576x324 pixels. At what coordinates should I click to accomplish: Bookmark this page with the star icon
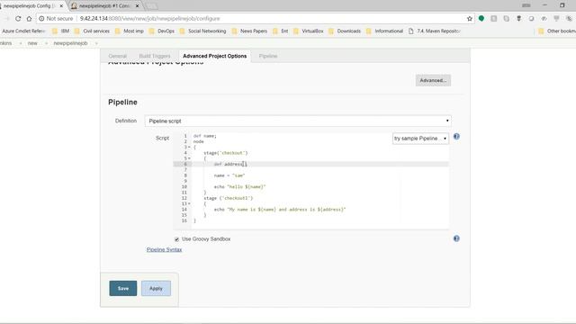470,18
